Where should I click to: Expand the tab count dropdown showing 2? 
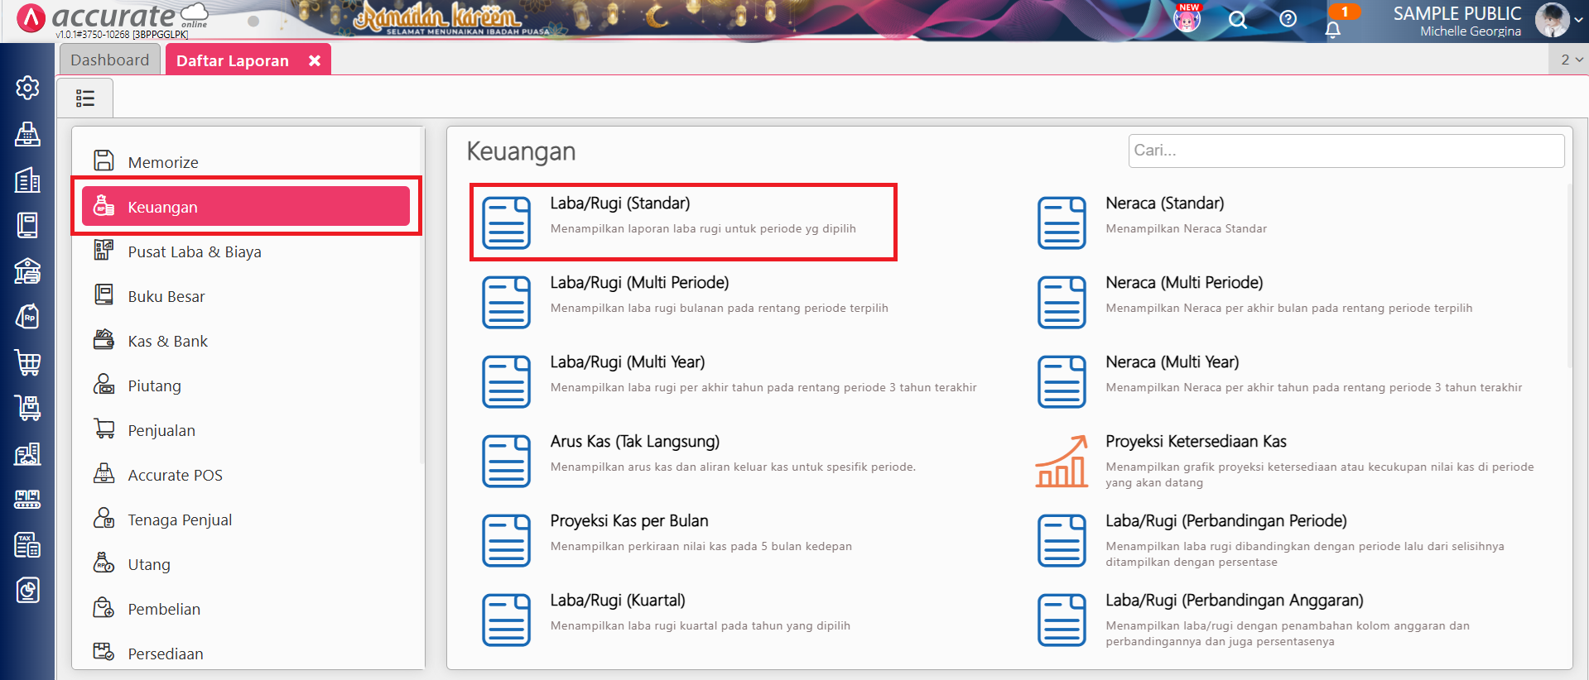(1571, 60)
